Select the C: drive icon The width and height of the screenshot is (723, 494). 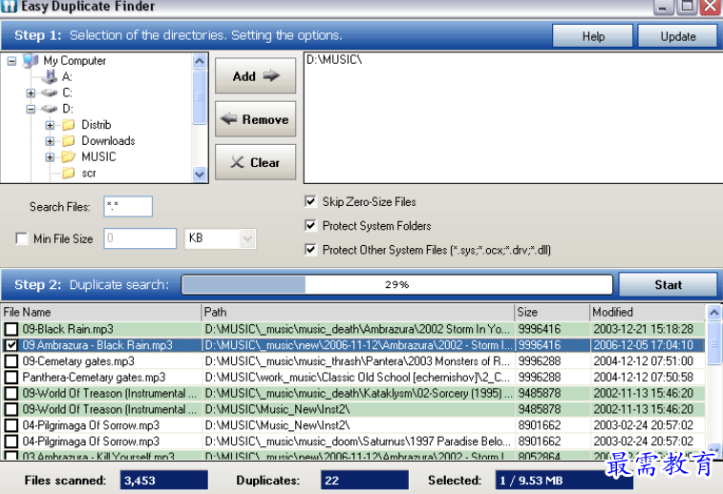[49, 93]
